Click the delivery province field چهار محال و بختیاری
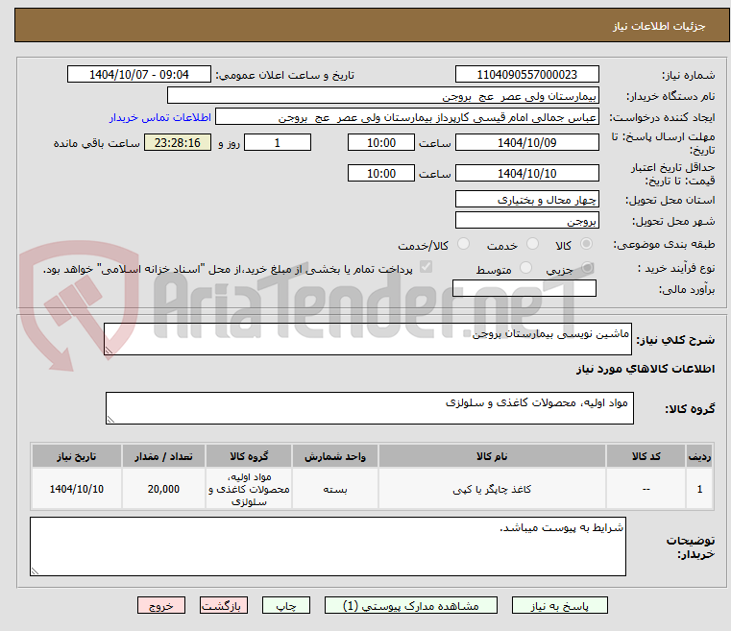The image size is (731, 631). click(x=526, y=199)
